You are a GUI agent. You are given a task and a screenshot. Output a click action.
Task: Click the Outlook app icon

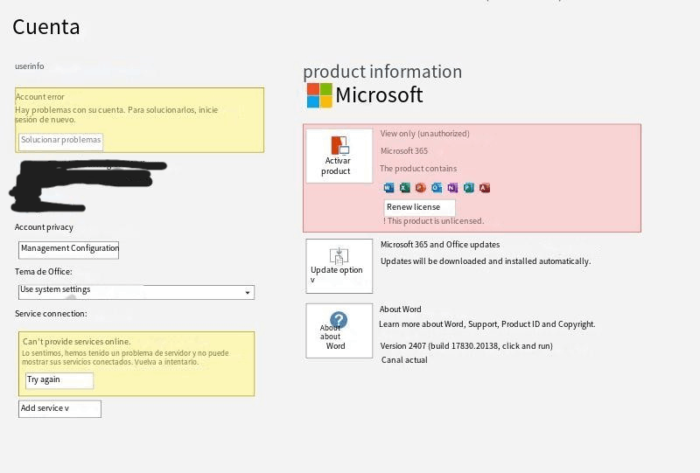[x=437, y=188]
